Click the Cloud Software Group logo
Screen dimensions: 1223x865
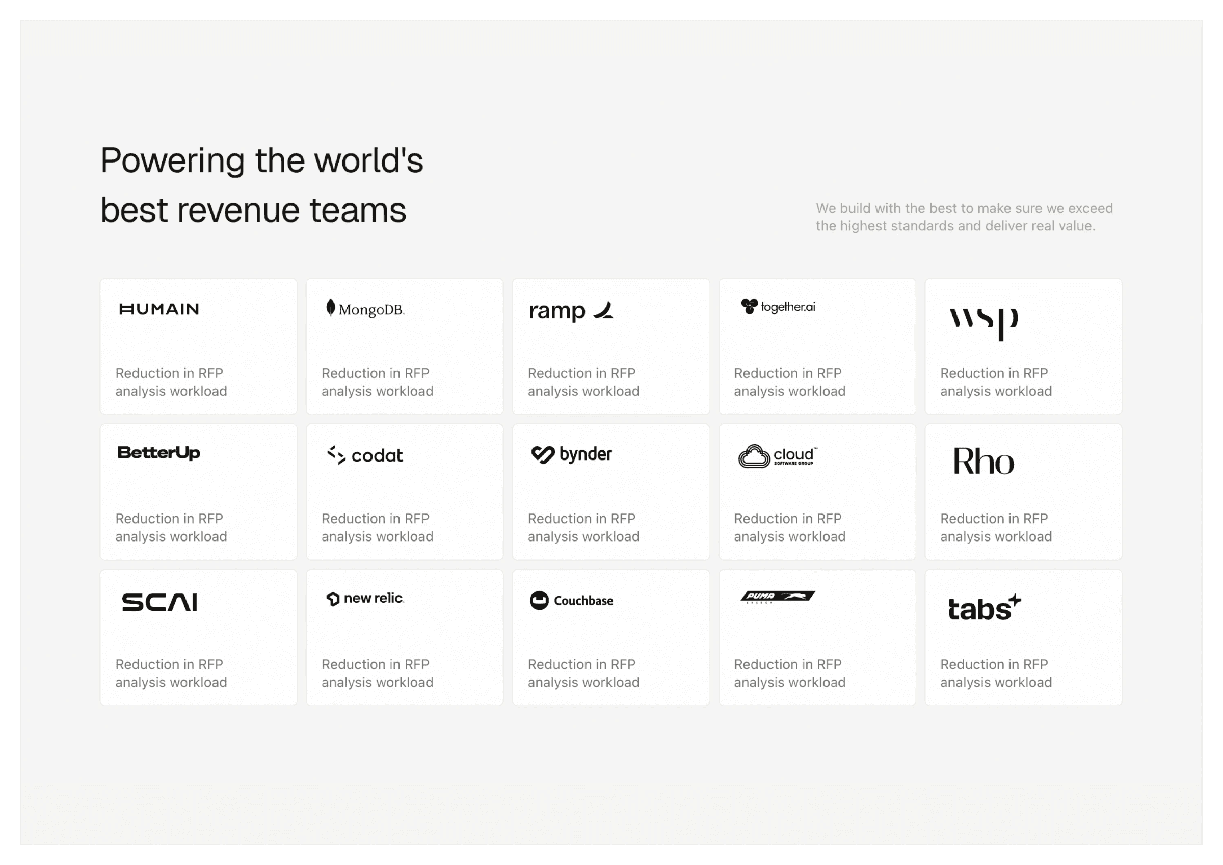point(777,456)
